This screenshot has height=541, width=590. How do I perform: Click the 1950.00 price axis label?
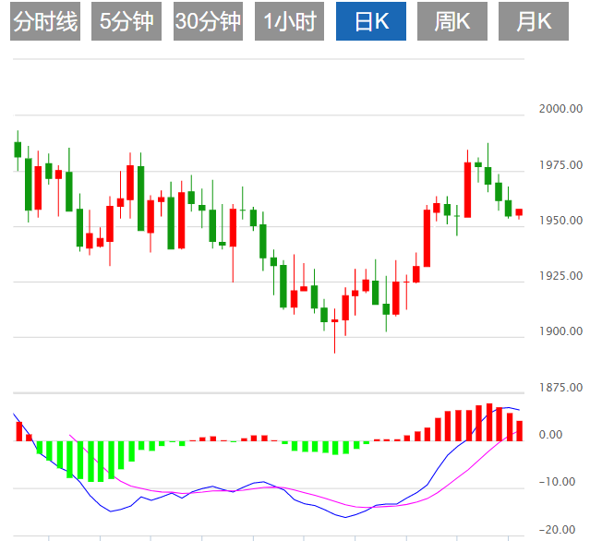point(560,220)
